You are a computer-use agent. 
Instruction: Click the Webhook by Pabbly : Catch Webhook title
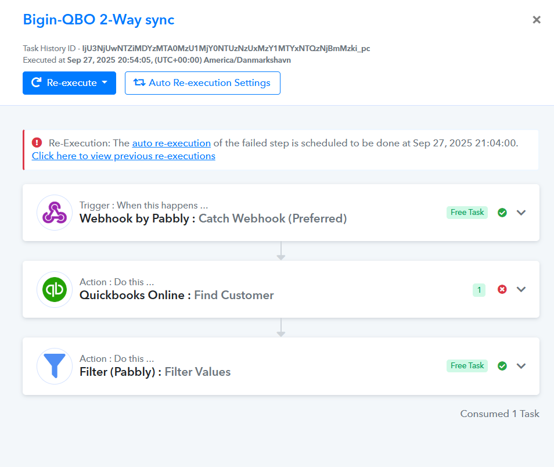213,218
